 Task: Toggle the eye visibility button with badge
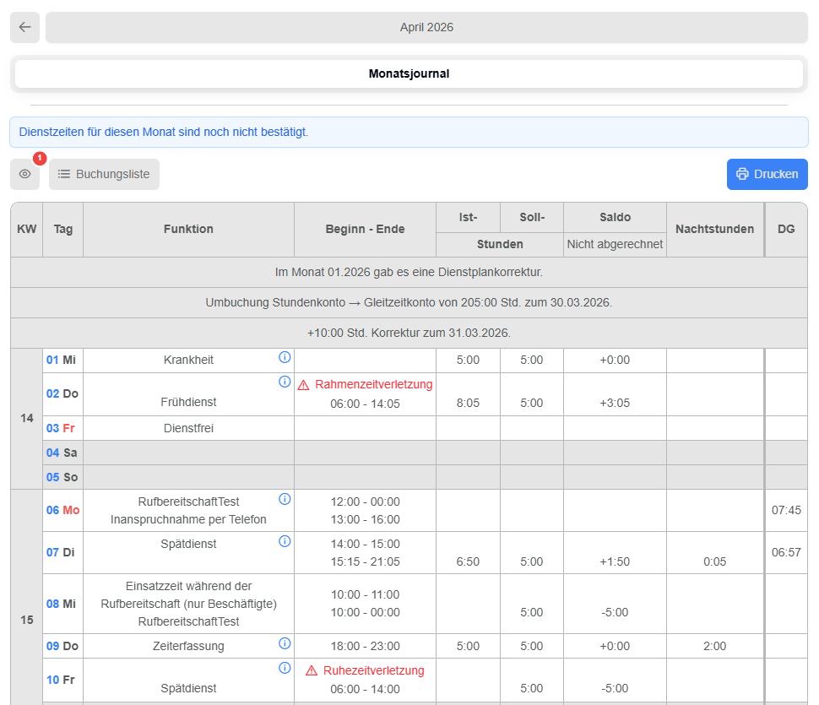24,174
